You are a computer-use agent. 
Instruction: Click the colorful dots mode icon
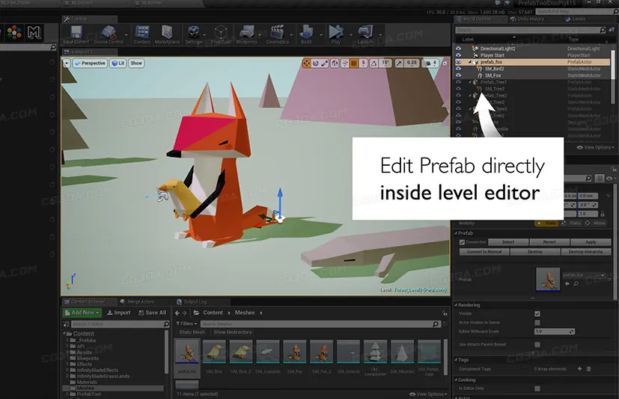pos(14,32)
